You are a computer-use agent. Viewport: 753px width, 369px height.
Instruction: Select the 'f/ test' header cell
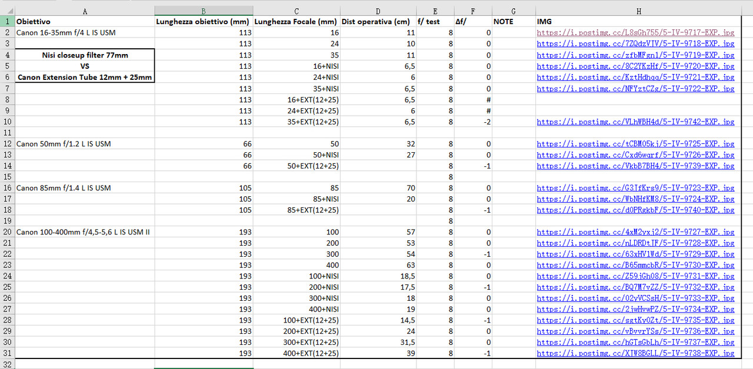(435, 22)
